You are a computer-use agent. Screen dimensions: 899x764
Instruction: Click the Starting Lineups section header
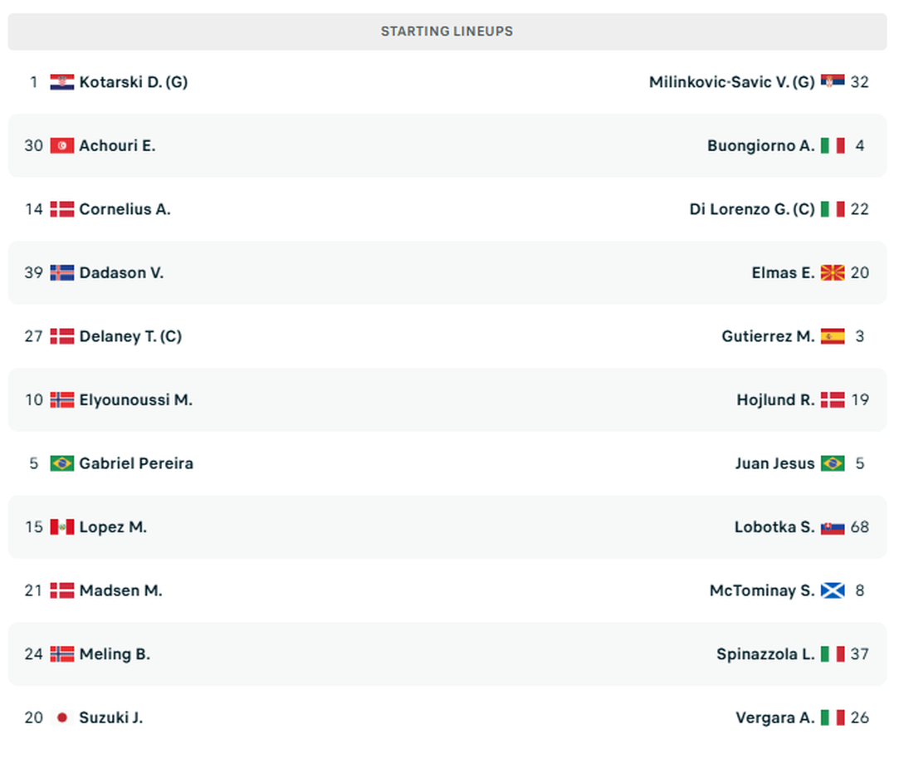pyautogui.click(x=447, y=32)
